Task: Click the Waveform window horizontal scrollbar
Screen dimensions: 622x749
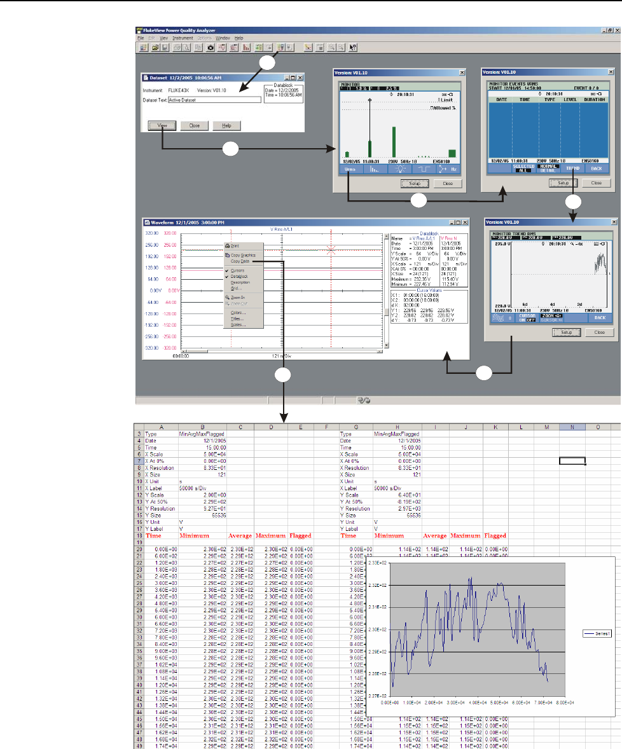Action: (282, 351)
